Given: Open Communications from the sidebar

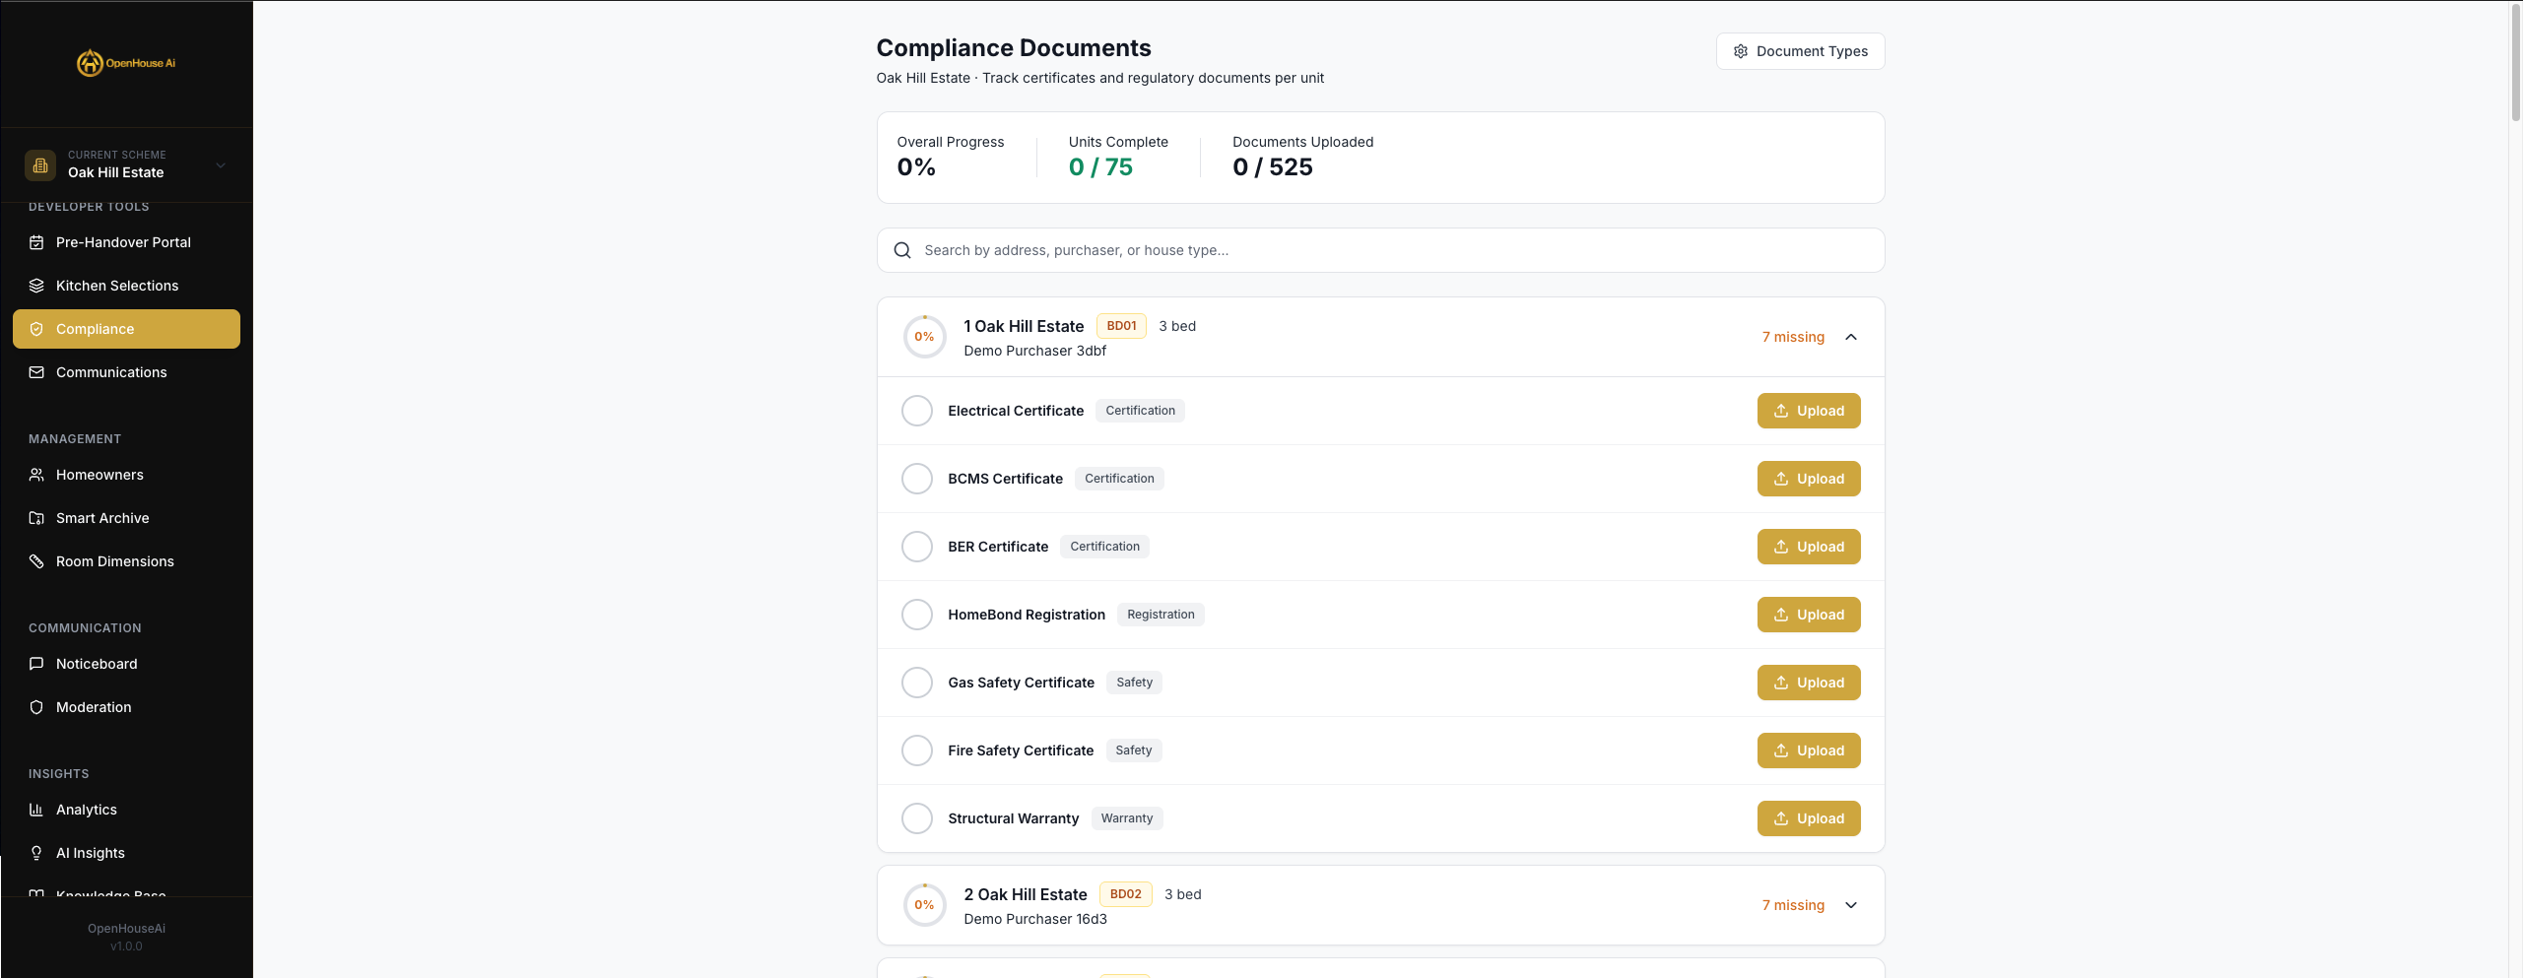Looking at the screenshot, I should pos(110,371).
